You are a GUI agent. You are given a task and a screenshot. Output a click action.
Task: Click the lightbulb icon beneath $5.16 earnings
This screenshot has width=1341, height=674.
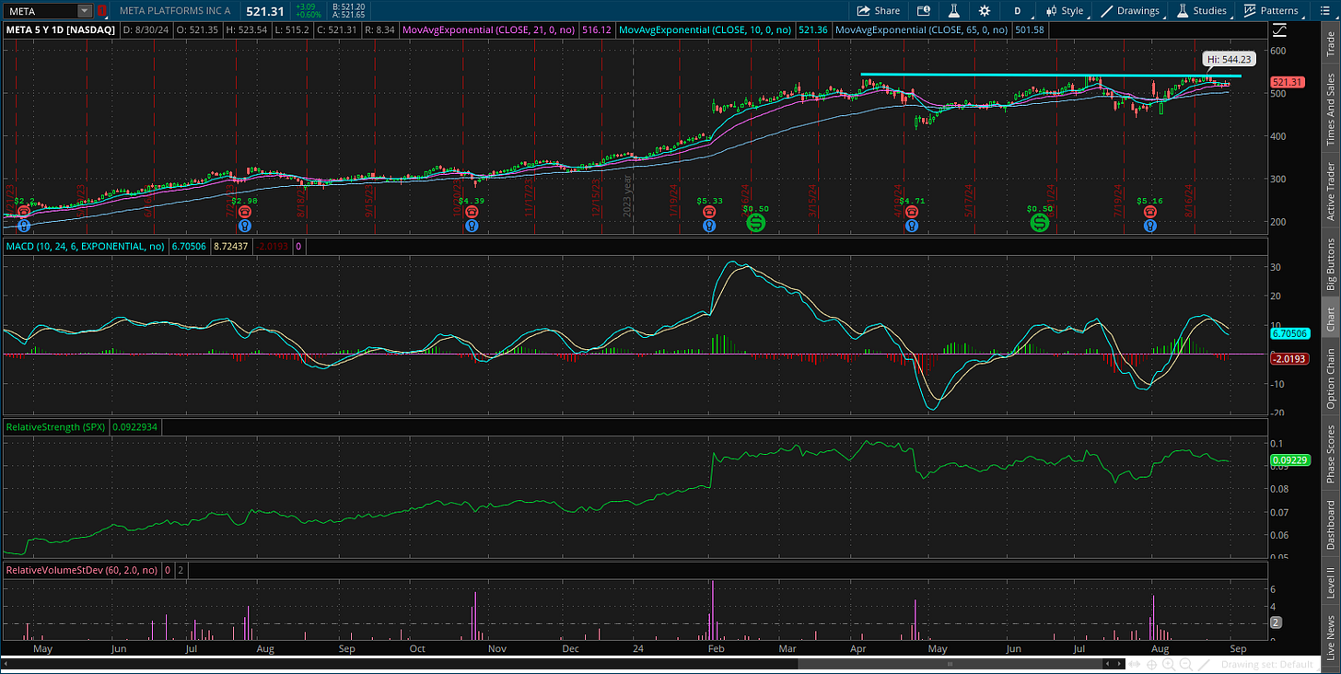click(1150, 225)
